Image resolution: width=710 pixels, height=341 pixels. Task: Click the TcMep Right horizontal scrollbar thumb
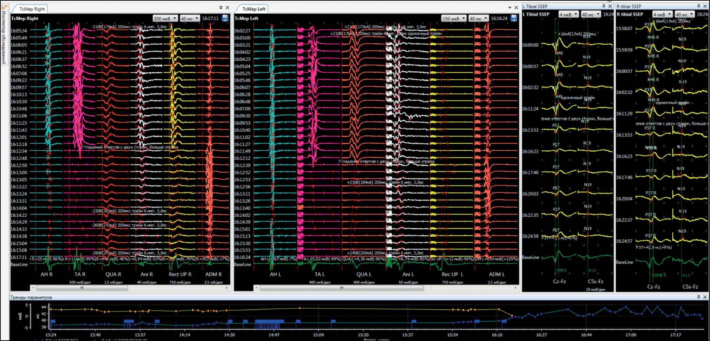pos(81,288)
